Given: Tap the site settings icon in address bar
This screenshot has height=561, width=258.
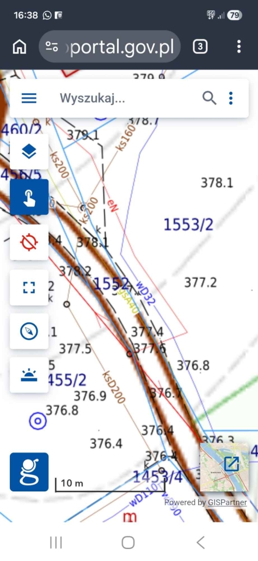Looking at the screenshot, I should 52,47.
